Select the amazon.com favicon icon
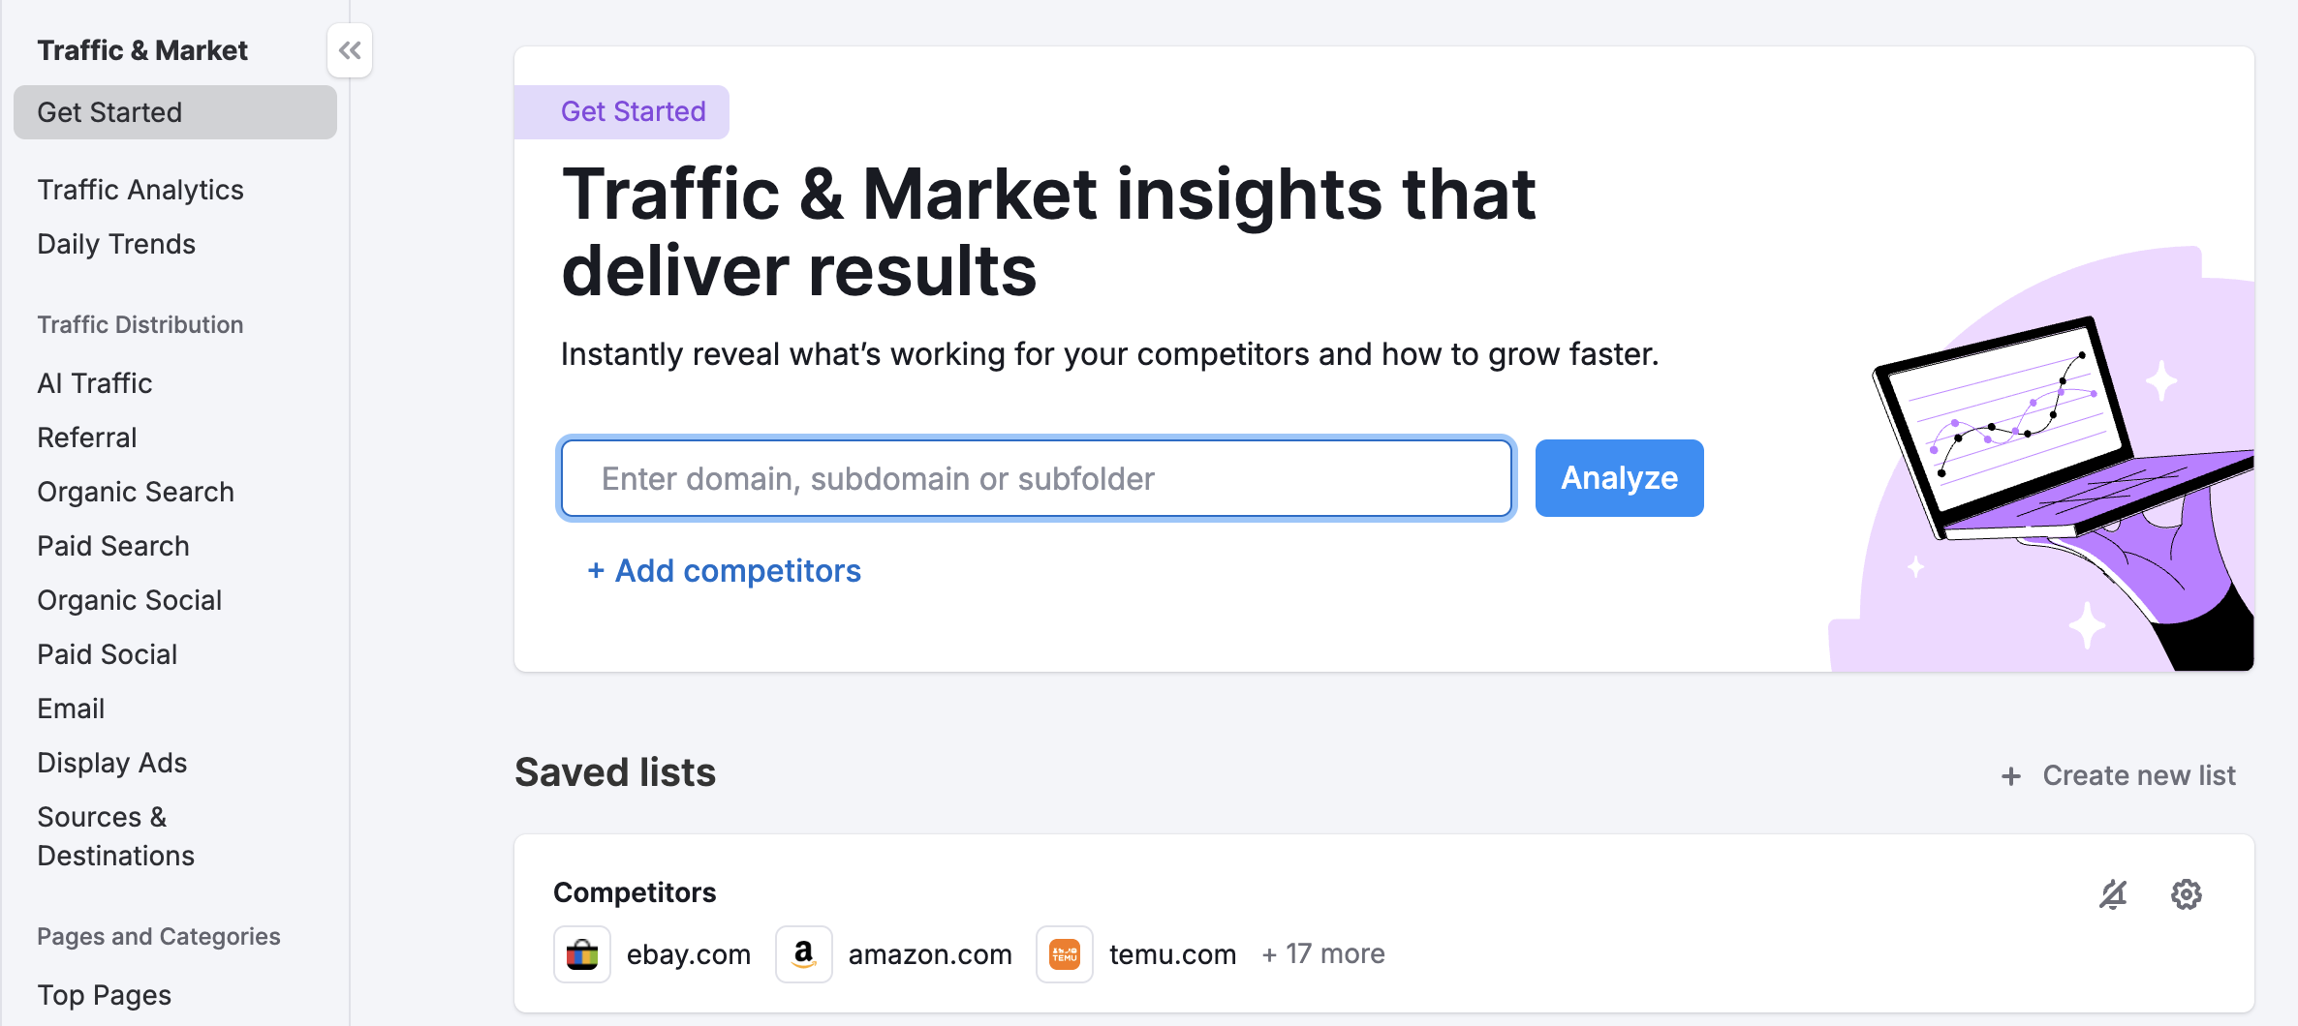 click(803, 953)
